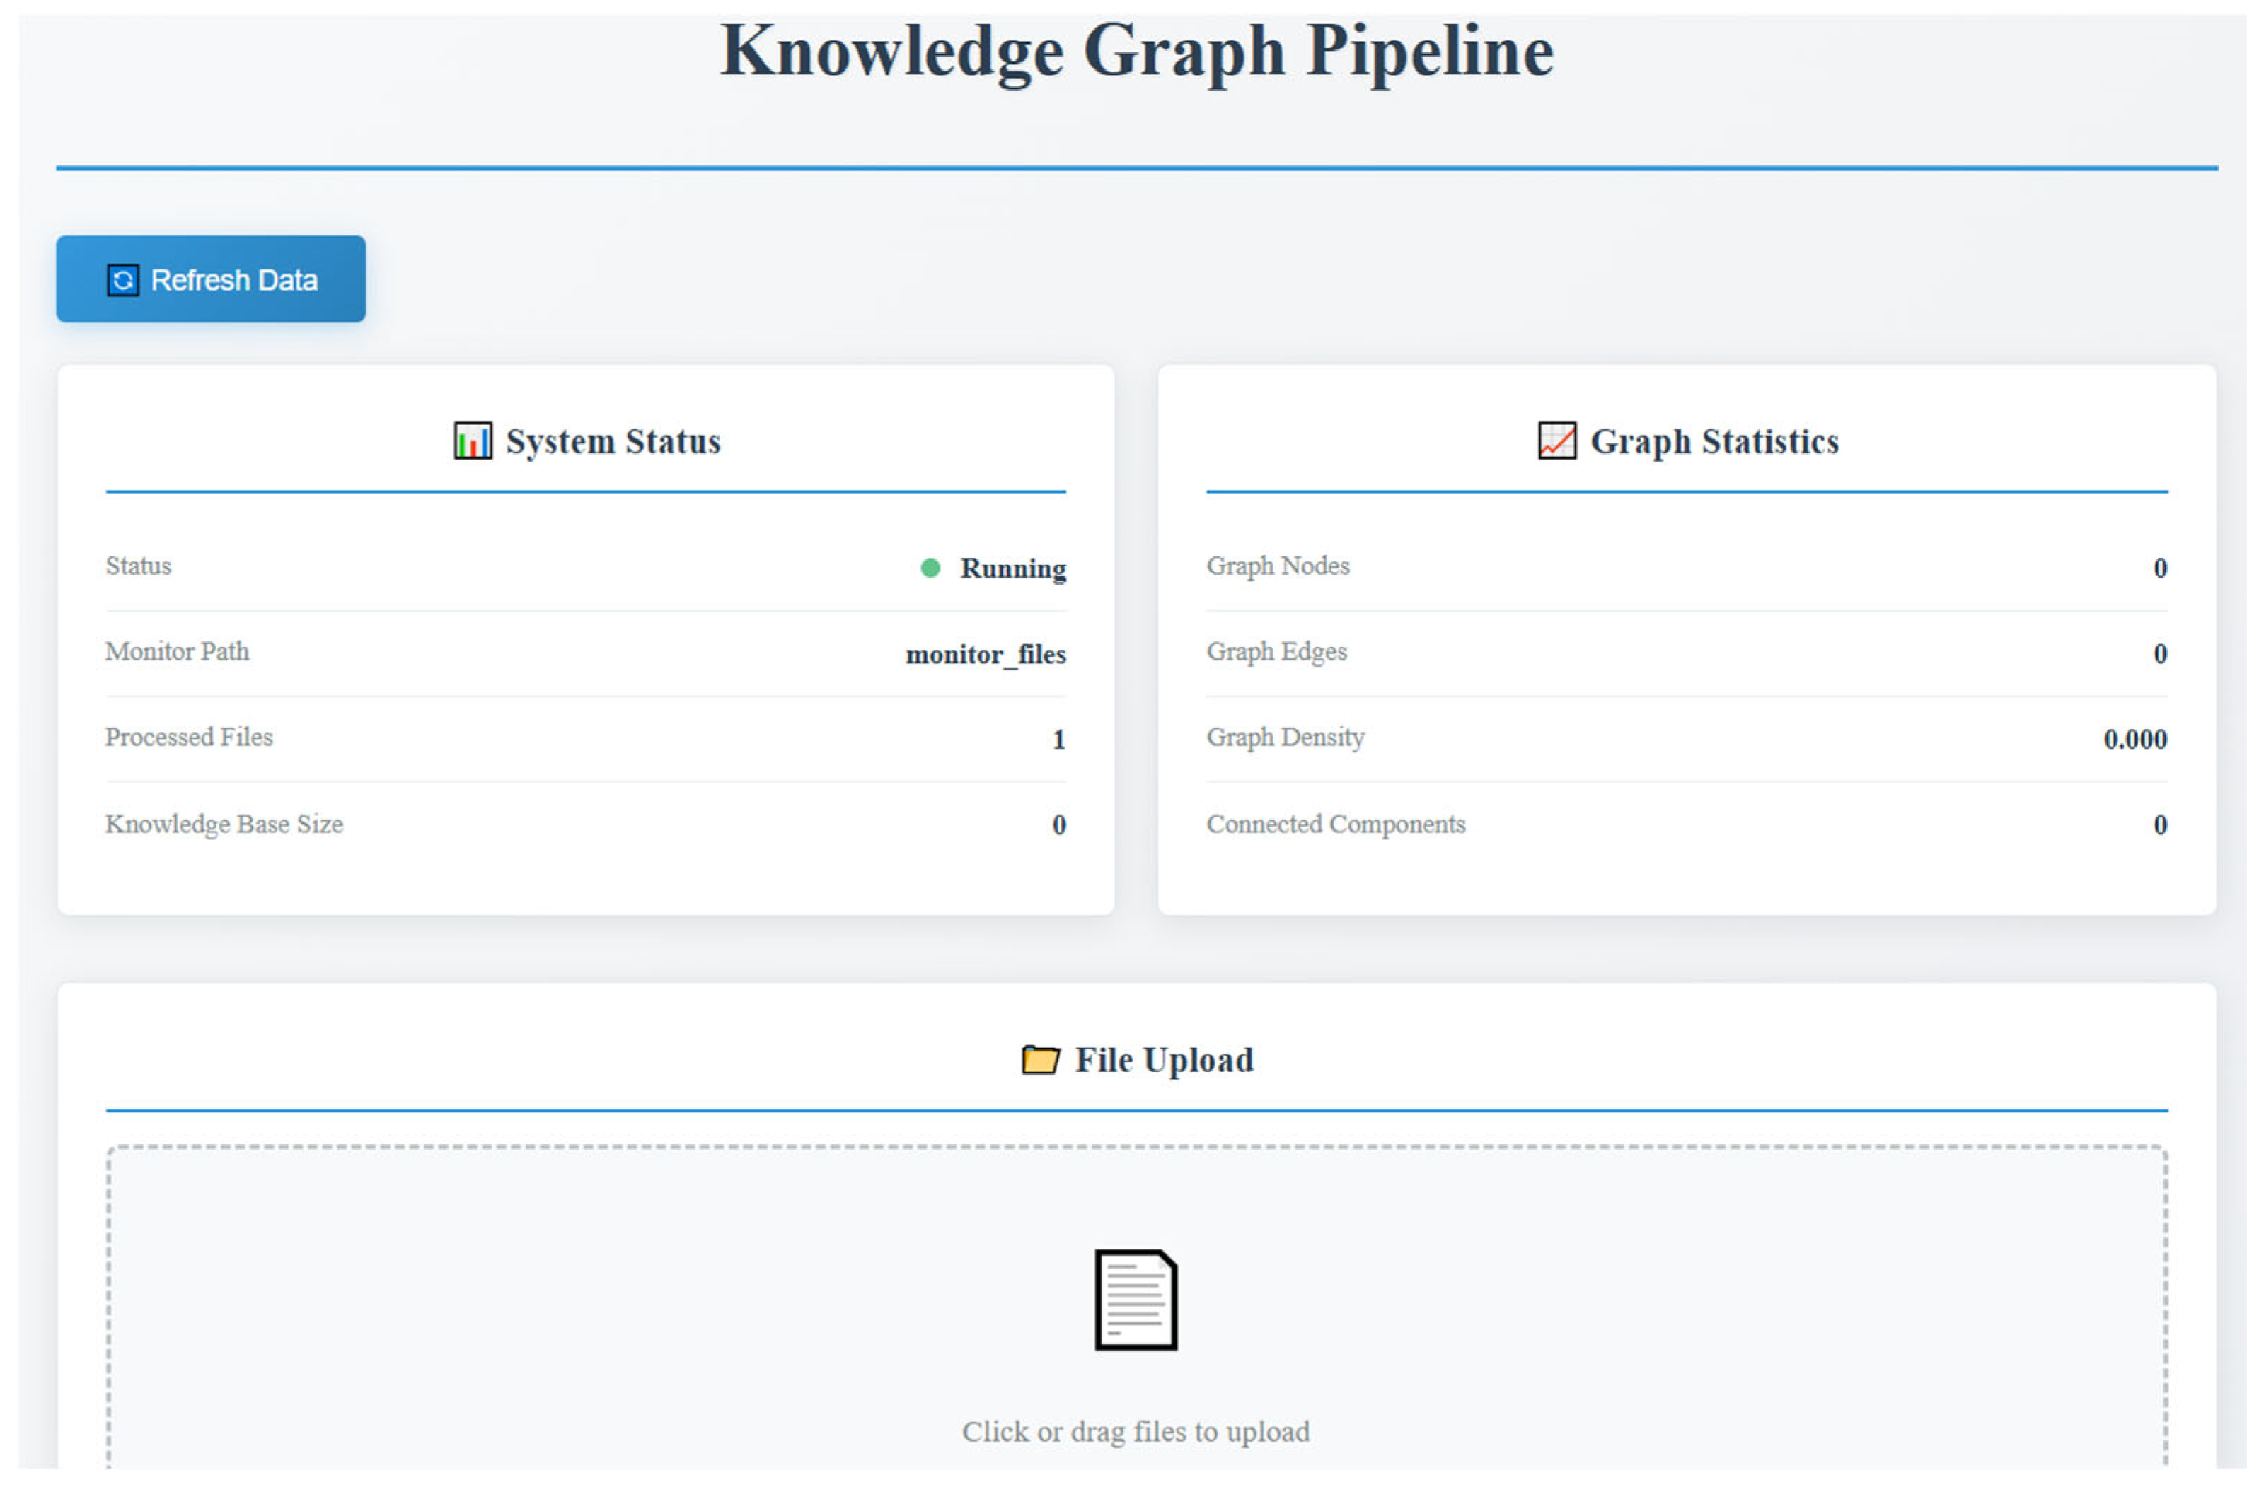Click the Graph Edges label
2259x1492 pixels.
click(x=1276, y=652)
